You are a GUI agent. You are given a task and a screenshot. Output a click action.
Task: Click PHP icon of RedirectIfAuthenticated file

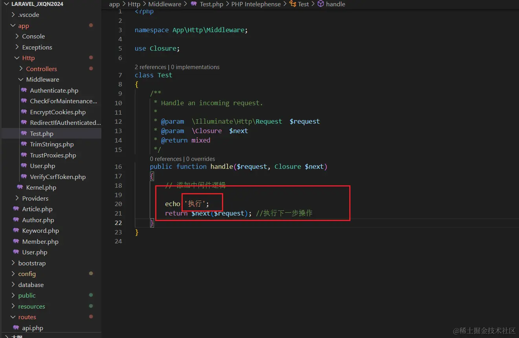(24, 122)
